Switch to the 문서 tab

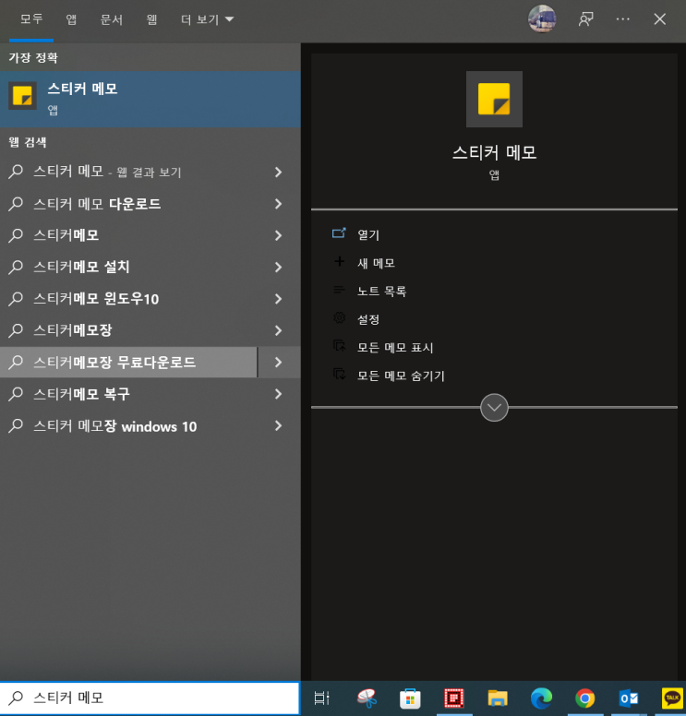pos(111,19)
